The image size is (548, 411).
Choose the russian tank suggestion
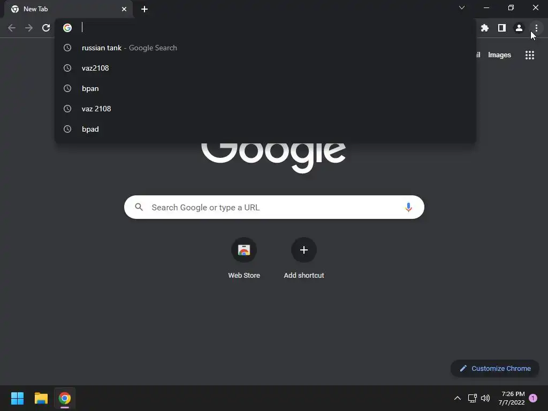tap(265, 48)
